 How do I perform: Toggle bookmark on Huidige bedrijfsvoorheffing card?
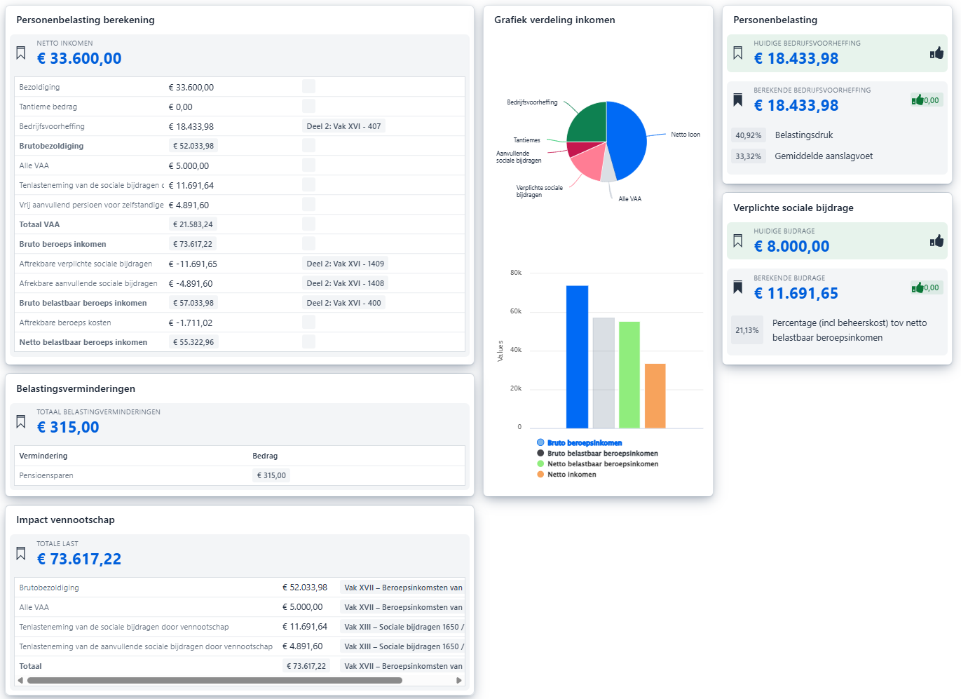(x=737, y=53)
